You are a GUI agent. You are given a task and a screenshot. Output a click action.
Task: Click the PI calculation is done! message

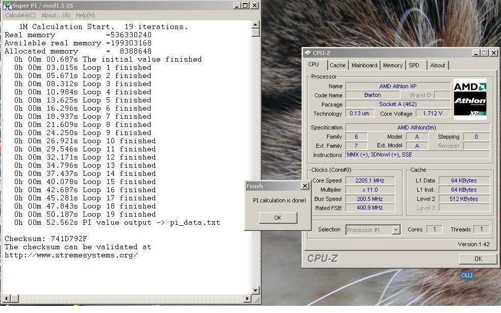coord(279,200)
